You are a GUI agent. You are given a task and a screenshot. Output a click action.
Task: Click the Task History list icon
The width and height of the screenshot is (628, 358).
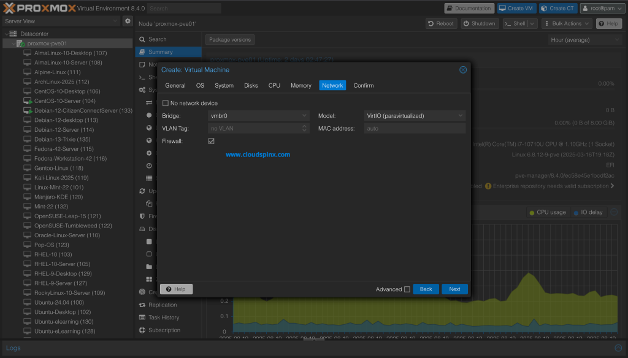(x=142, y=318)
